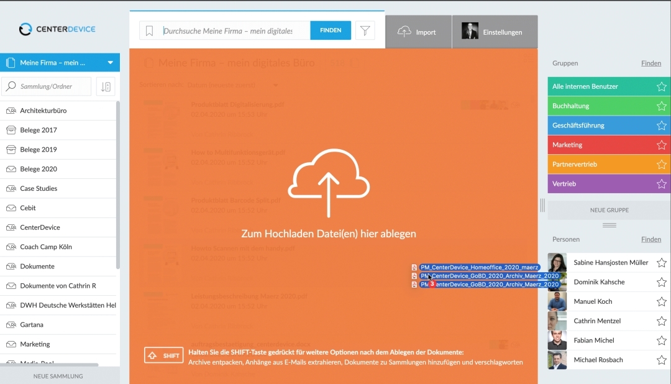
Task: Click the SHIFT key hint icon
Action: pyautogui.click(x=164, y=355)
